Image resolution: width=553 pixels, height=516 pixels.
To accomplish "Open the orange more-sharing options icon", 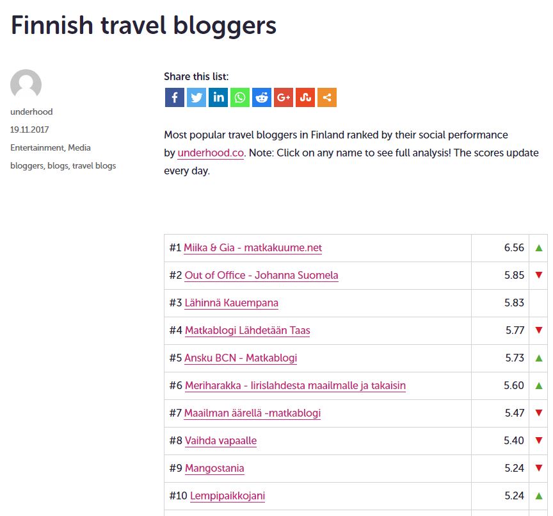I will tap(327, 97).
